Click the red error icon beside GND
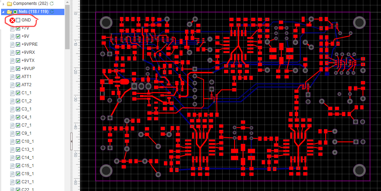The height and width of the screenshot is (191, 381). (12, 20)
